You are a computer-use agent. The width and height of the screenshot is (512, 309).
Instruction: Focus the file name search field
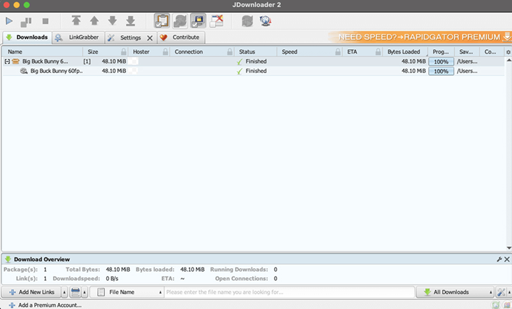[x=289, y=292]
